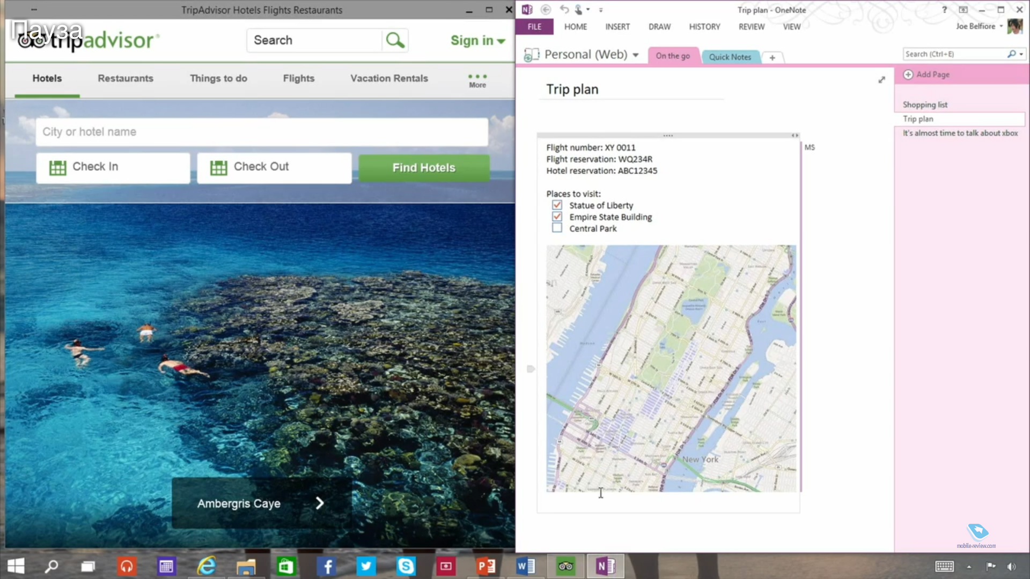1030x579 pixels.
Task: Open the headphones music app on taskbar
Action: [127, 566]
